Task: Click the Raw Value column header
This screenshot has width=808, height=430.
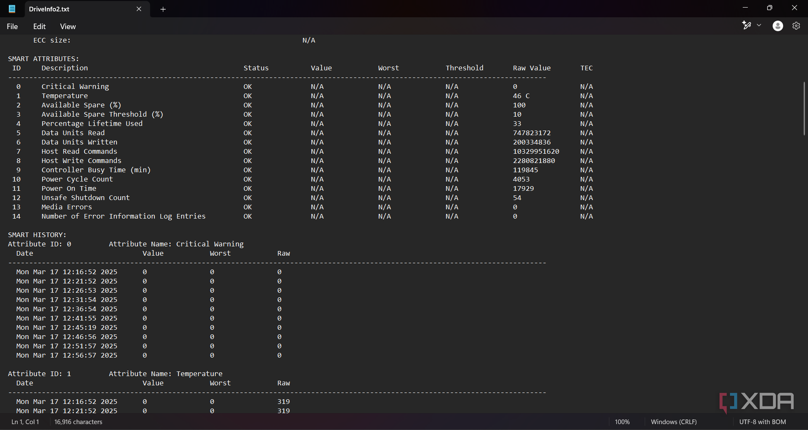Action: pos(532,68)
